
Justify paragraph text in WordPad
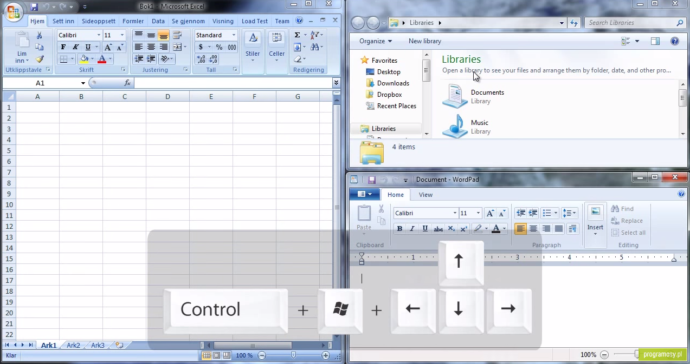[x=559, y=229]
